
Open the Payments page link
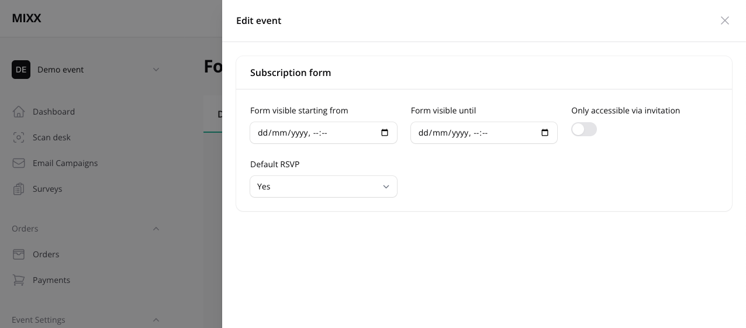click(x=51, y=280)
